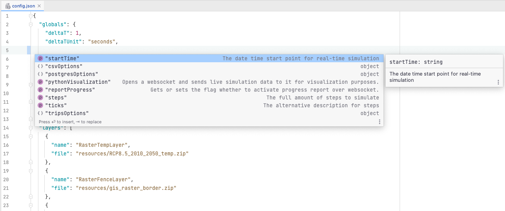Image resolution: width=505 pixels, height=211 pixels.
Task: Open the documentation popup more options menu
Action: point(498,82)
